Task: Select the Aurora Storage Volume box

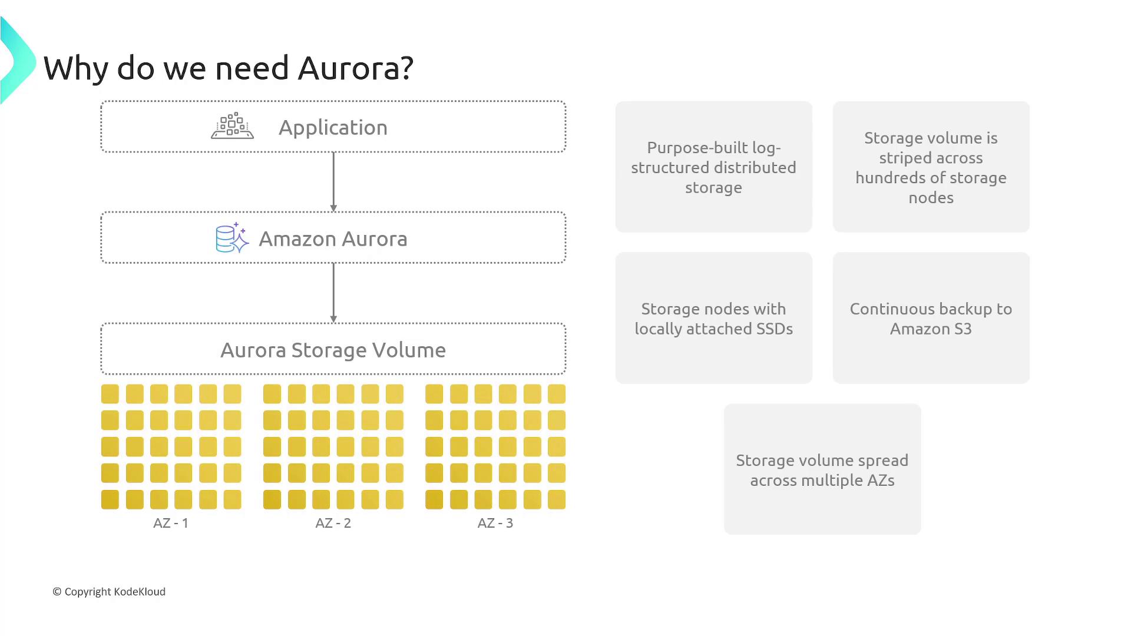Action: [333, 349]
